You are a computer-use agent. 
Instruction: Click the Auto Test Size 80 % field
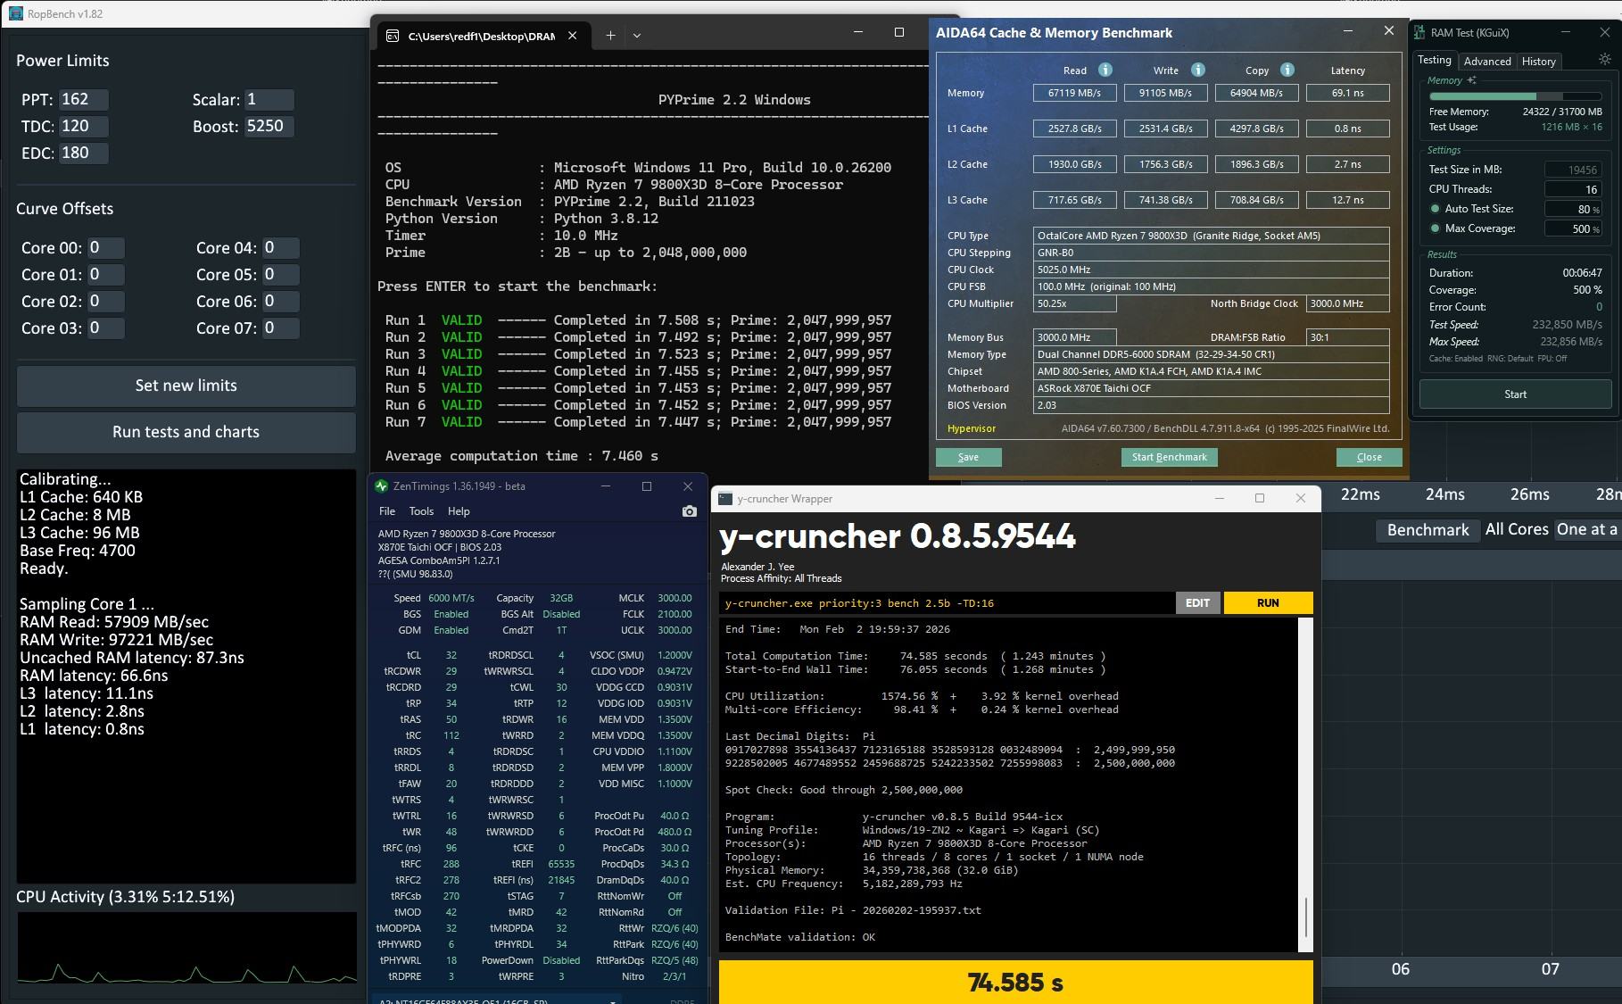pyautogui.click(x=1574, y=209)
